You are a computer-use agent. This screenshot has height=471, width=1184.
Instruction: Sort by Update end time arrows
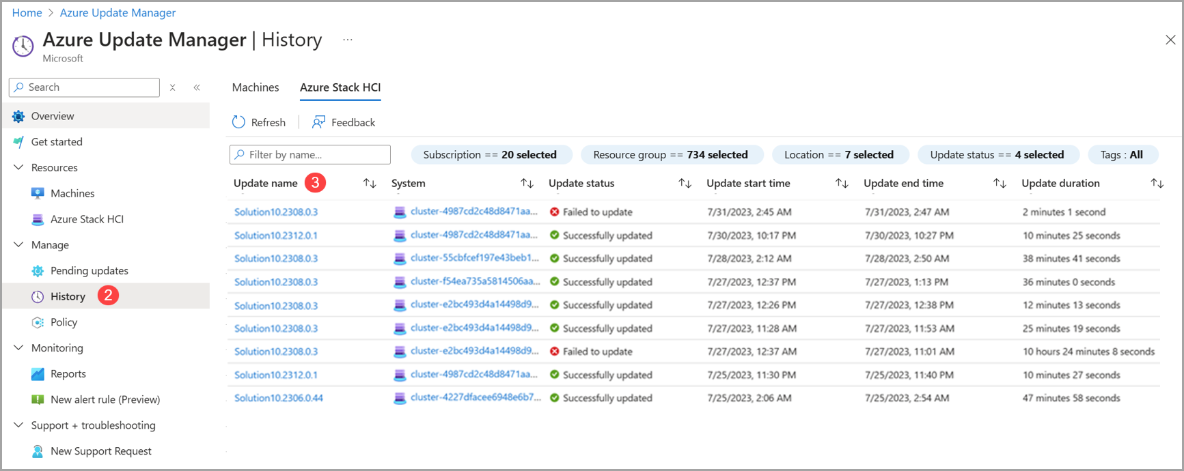pyautogui.click(x=1000, y=183)
